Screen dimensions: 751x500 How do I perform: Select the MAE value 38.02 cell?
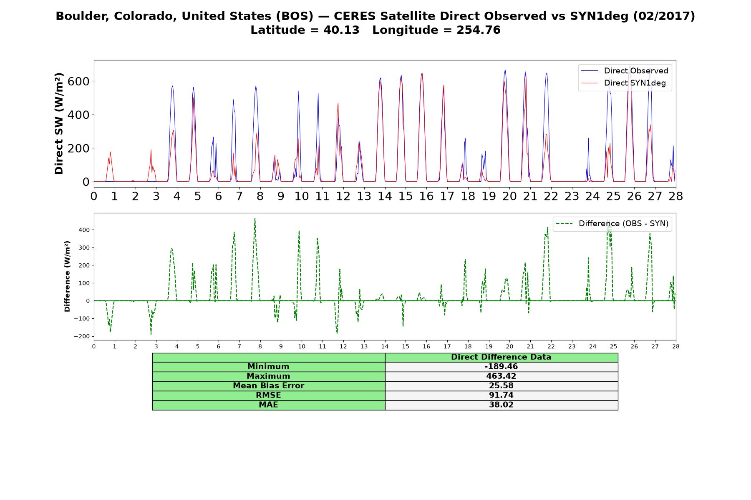coord(502,405)
